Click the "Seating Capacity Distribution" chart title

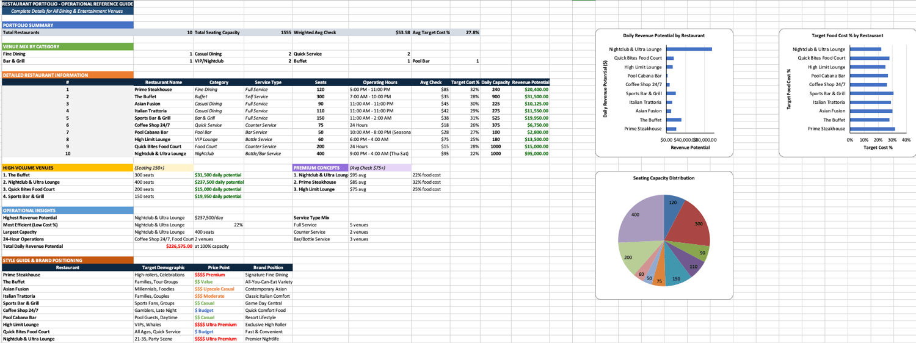pyautogui.click(x=664, y=178)
